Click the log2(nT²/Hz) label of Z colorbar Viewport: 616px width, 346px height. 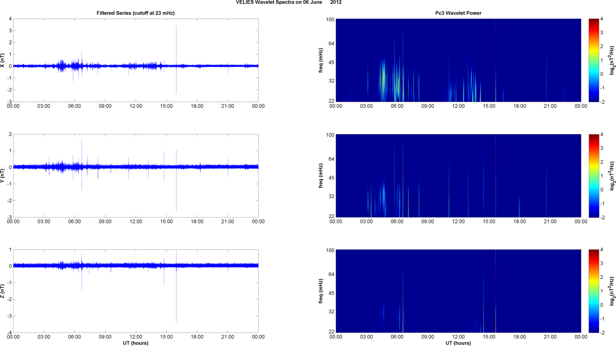click(612, 291)
